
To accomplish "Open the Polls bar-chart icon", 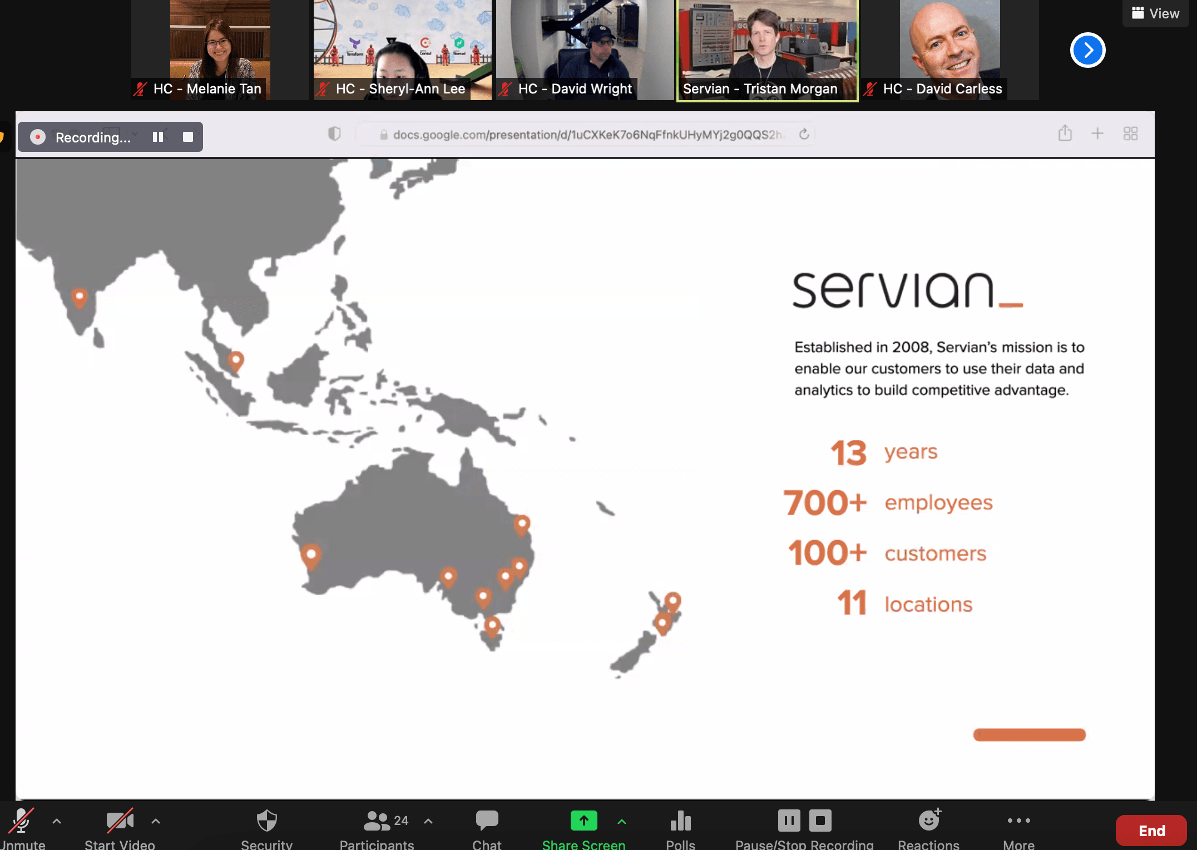I will click(680, 821).
